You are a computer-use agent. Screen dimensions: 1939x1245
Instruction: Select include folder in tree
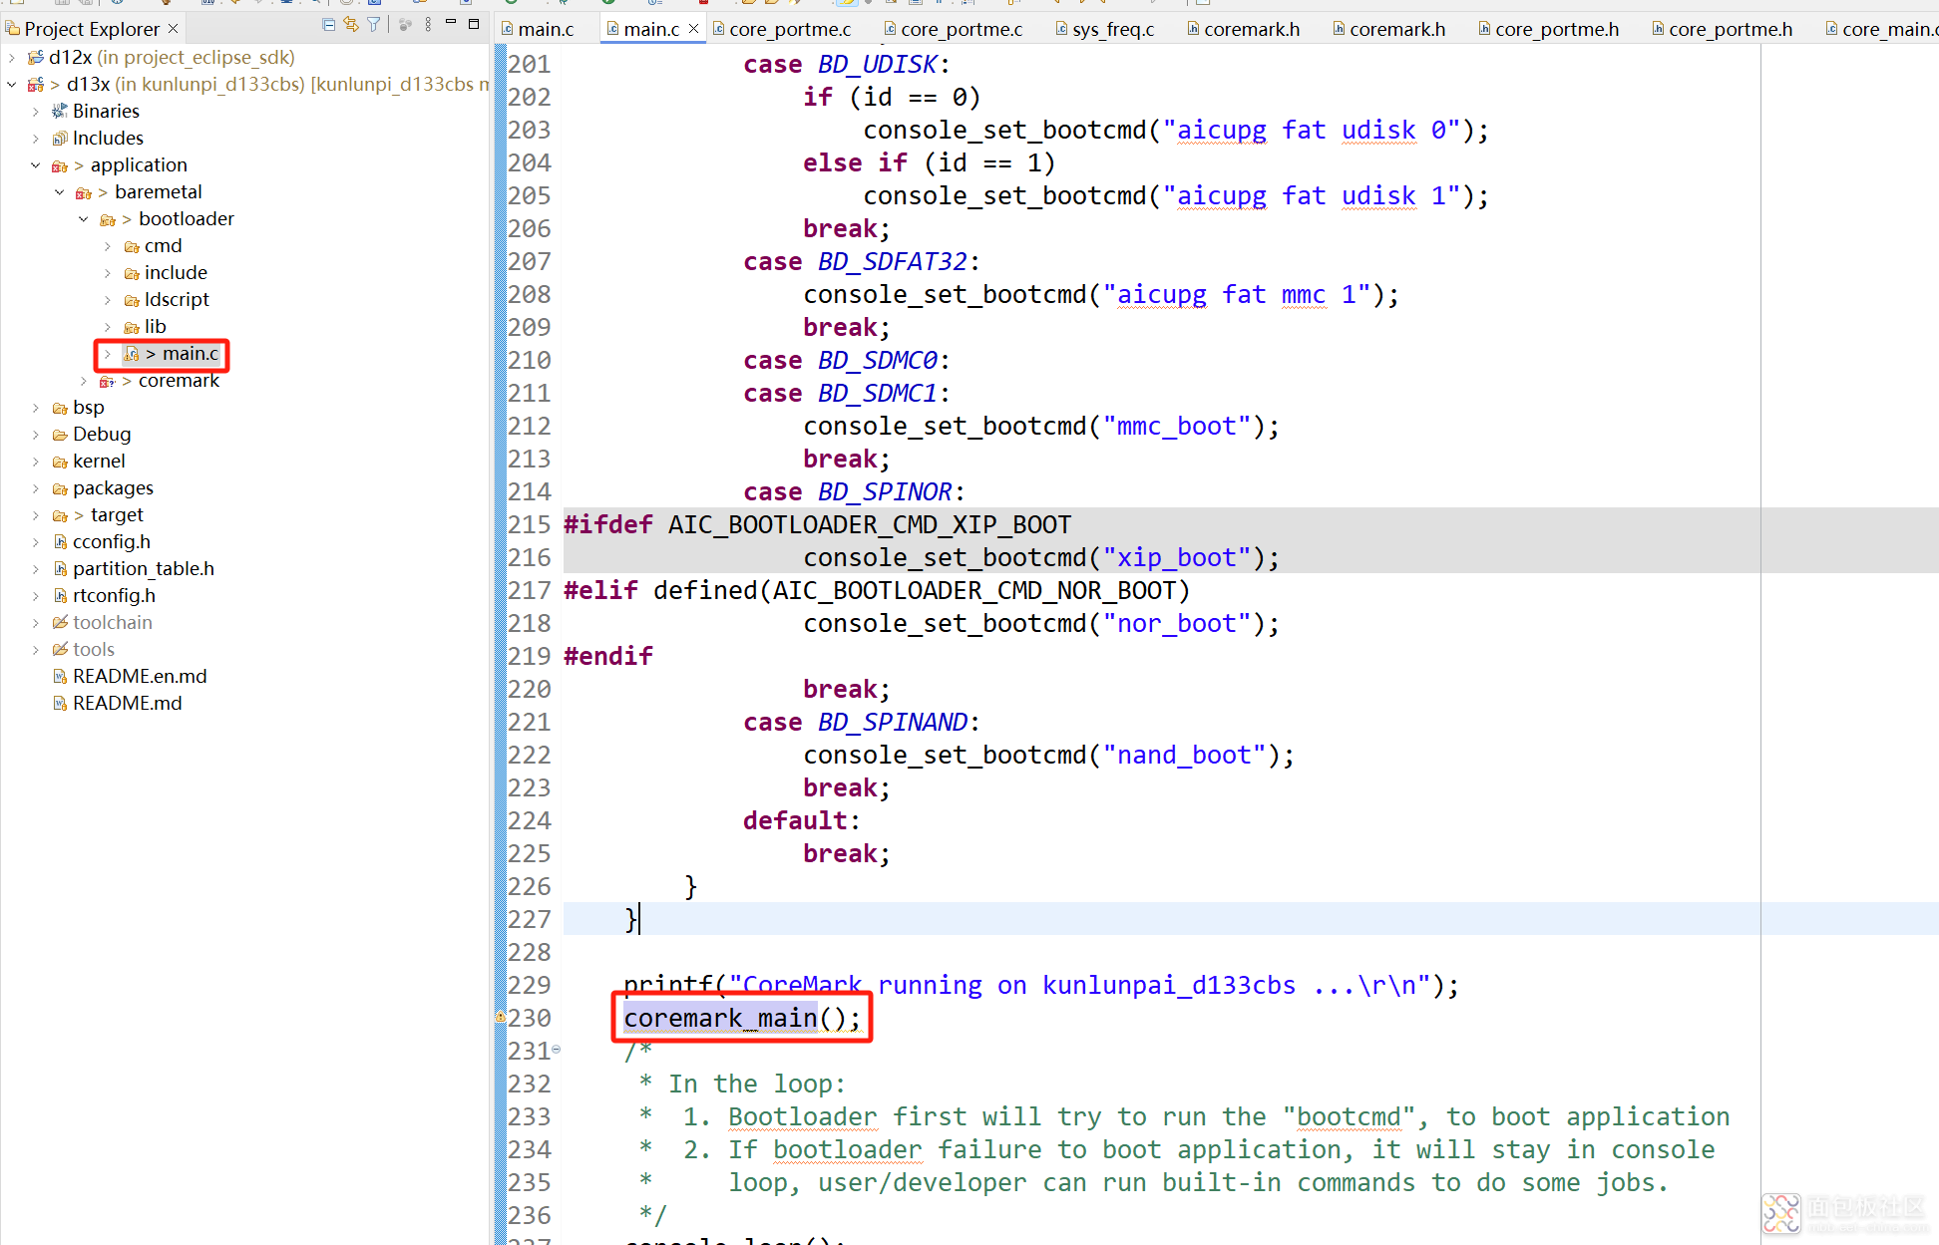click(176, 273)
